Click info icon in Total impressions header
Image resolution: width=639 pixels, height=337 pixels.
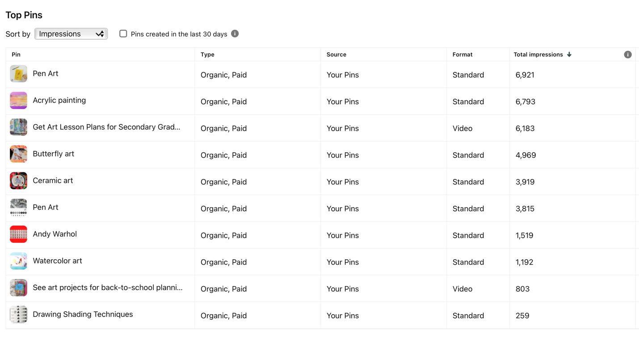[x=627, y=54]
